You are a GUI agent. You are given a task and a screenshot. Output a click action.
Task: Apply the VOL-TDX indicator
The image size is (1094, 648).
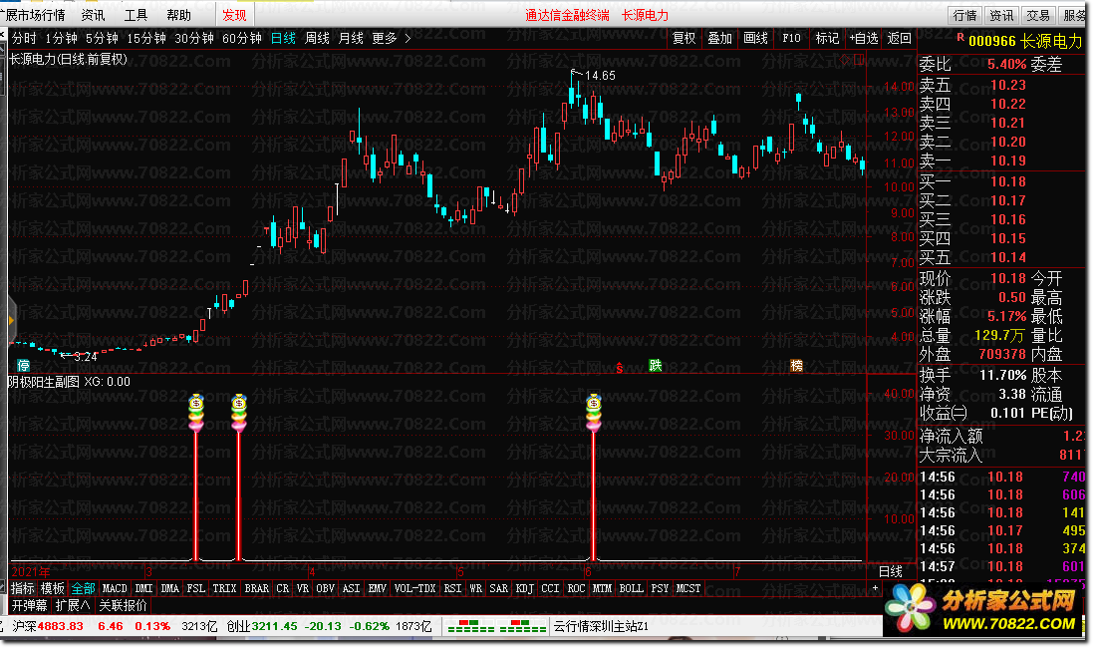(415, 588)
